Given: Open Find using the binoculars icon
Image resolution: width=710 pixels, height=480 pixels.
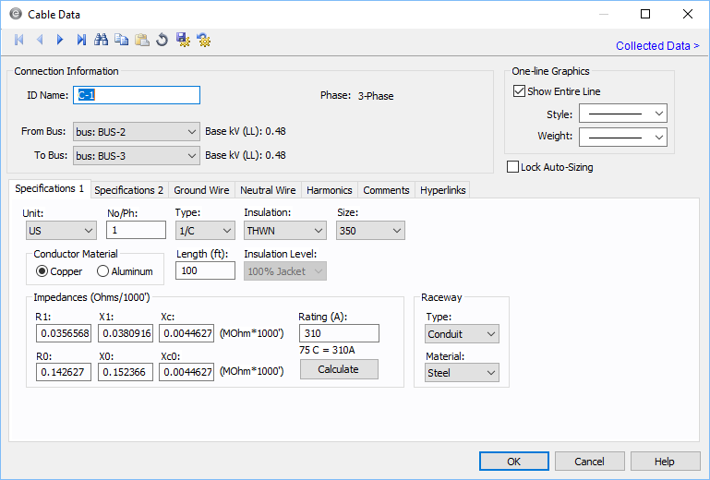Looking at the screenshot, I should click(102, 40).
